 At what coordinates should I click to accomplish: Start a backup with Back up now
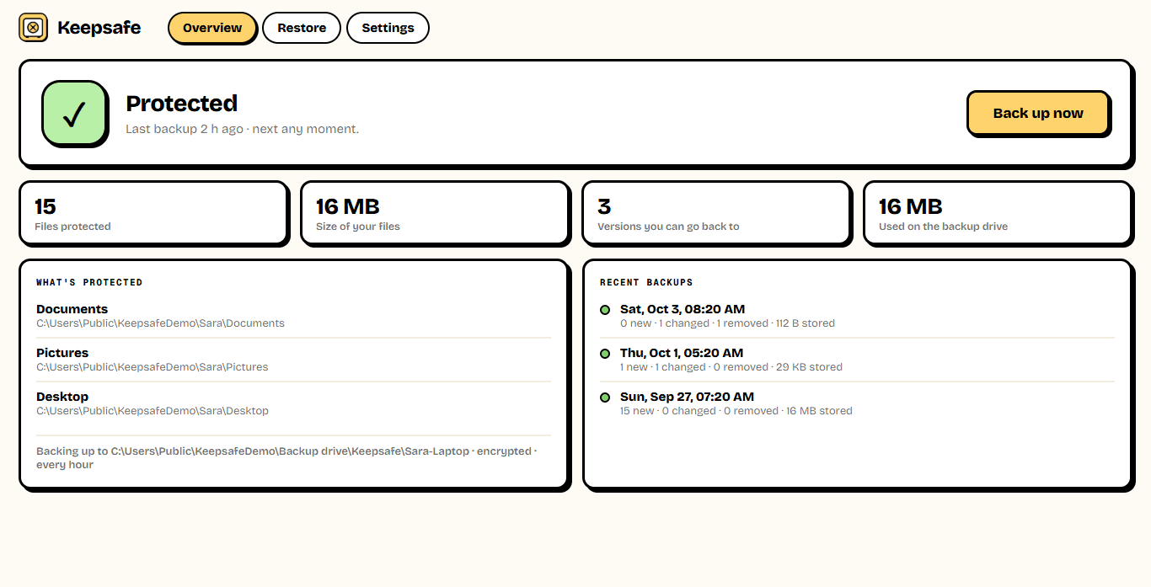point(1038,114)
